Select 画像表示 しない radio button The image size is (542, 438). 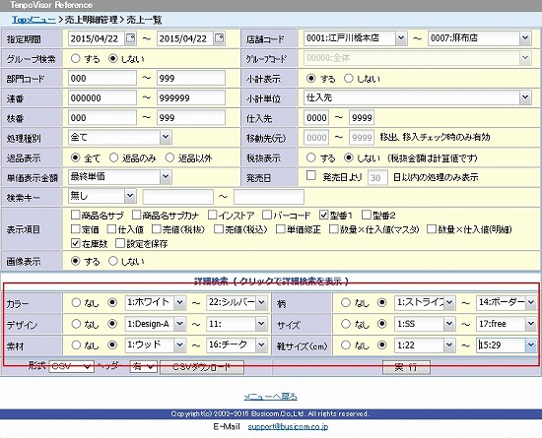pyautogui.click(x=113, y=261)
